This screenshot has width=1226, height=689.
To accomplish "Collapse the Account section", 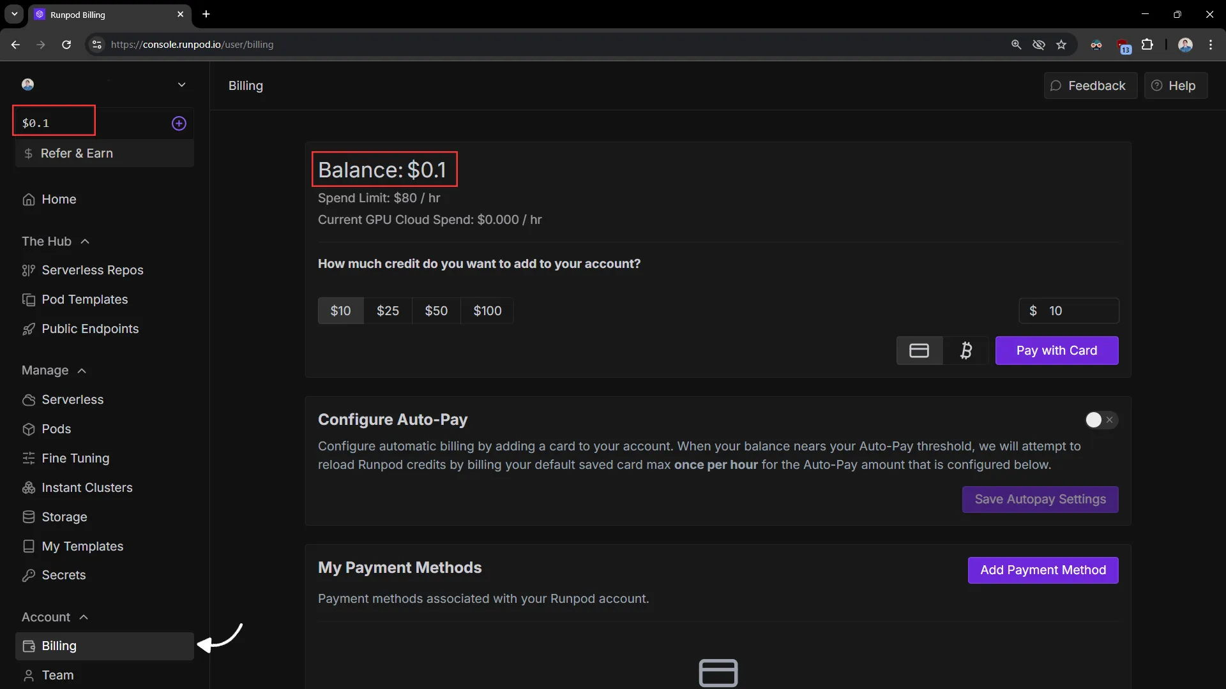I will 84,617.
